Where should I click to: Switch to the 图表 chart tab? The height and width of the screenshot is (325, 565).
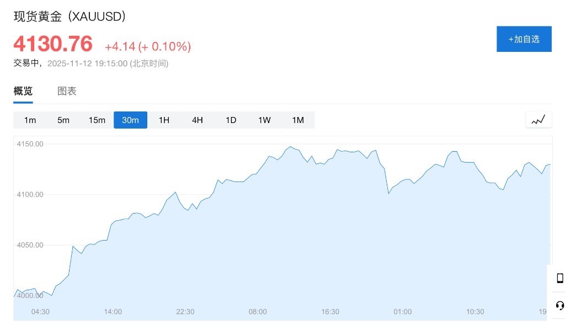(x=67, y=91)
